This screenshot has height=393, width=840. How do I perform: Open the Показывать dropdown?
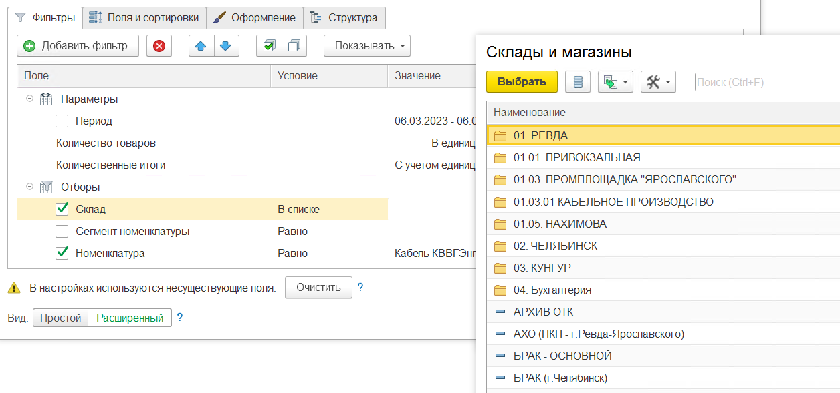coord(367,46)
